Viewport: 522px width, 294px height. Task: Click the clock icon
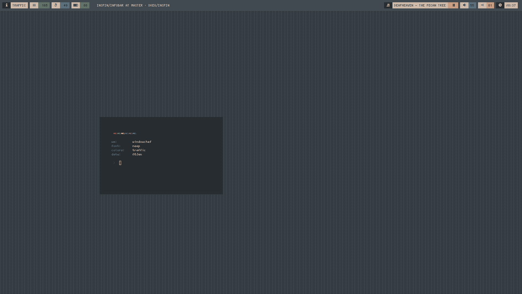(x=500, y=5)
